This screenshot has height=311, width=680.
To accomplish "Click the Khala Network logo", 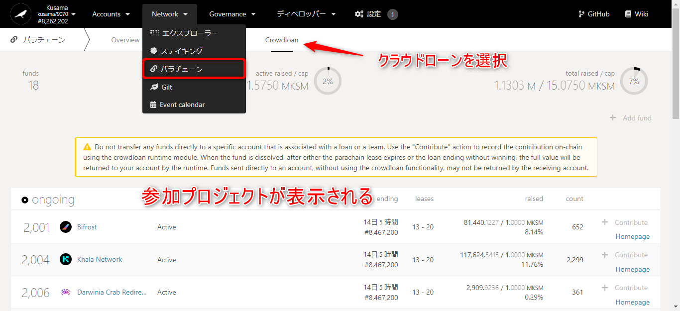I will (x=66, y=259).
